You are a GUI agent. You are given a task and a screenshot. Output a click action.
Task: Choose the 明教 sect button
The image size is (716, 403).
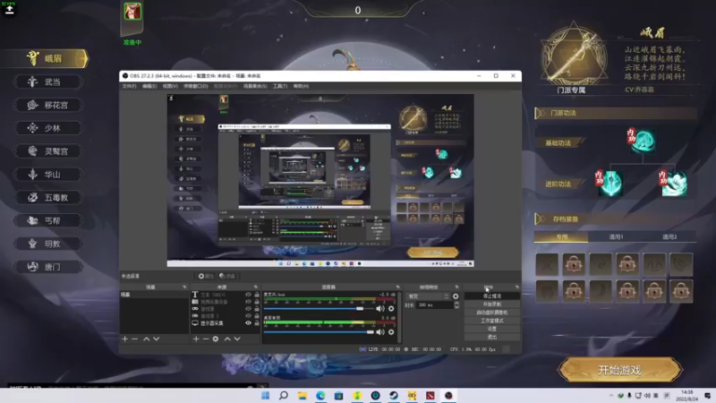pos(49,244)
